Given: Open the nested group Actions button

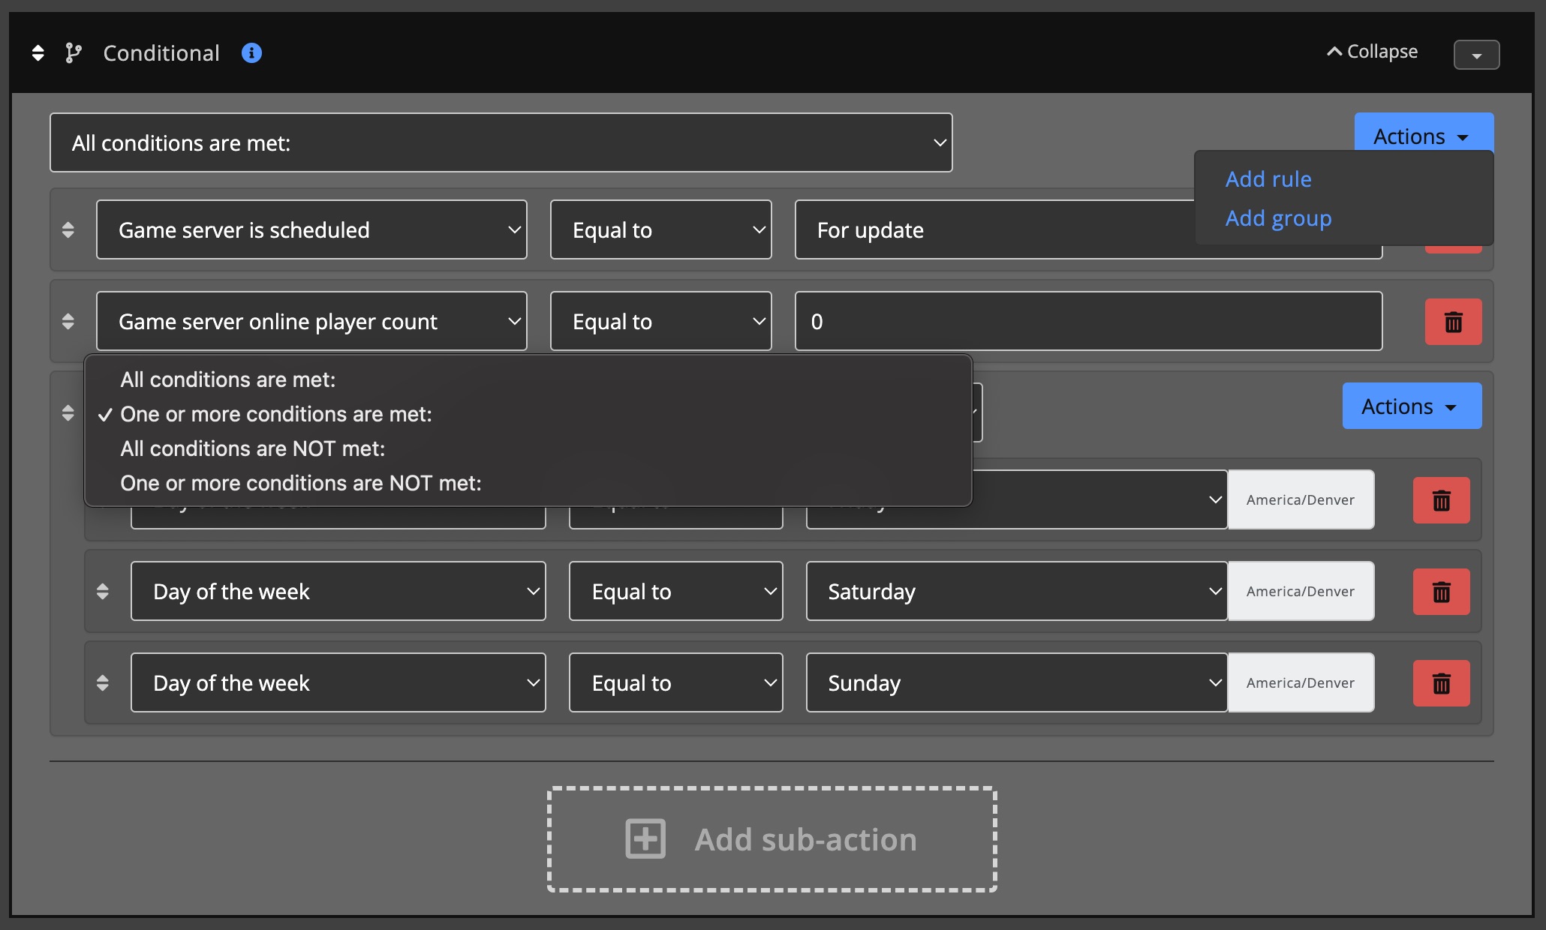Looking at the screenshot, I should 1411,406.
